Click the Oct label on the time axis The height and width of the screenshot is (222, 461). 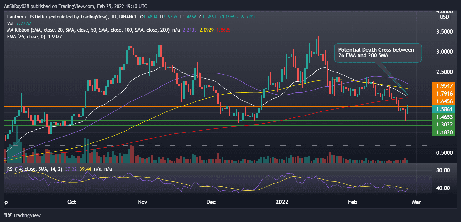point(71,202)
